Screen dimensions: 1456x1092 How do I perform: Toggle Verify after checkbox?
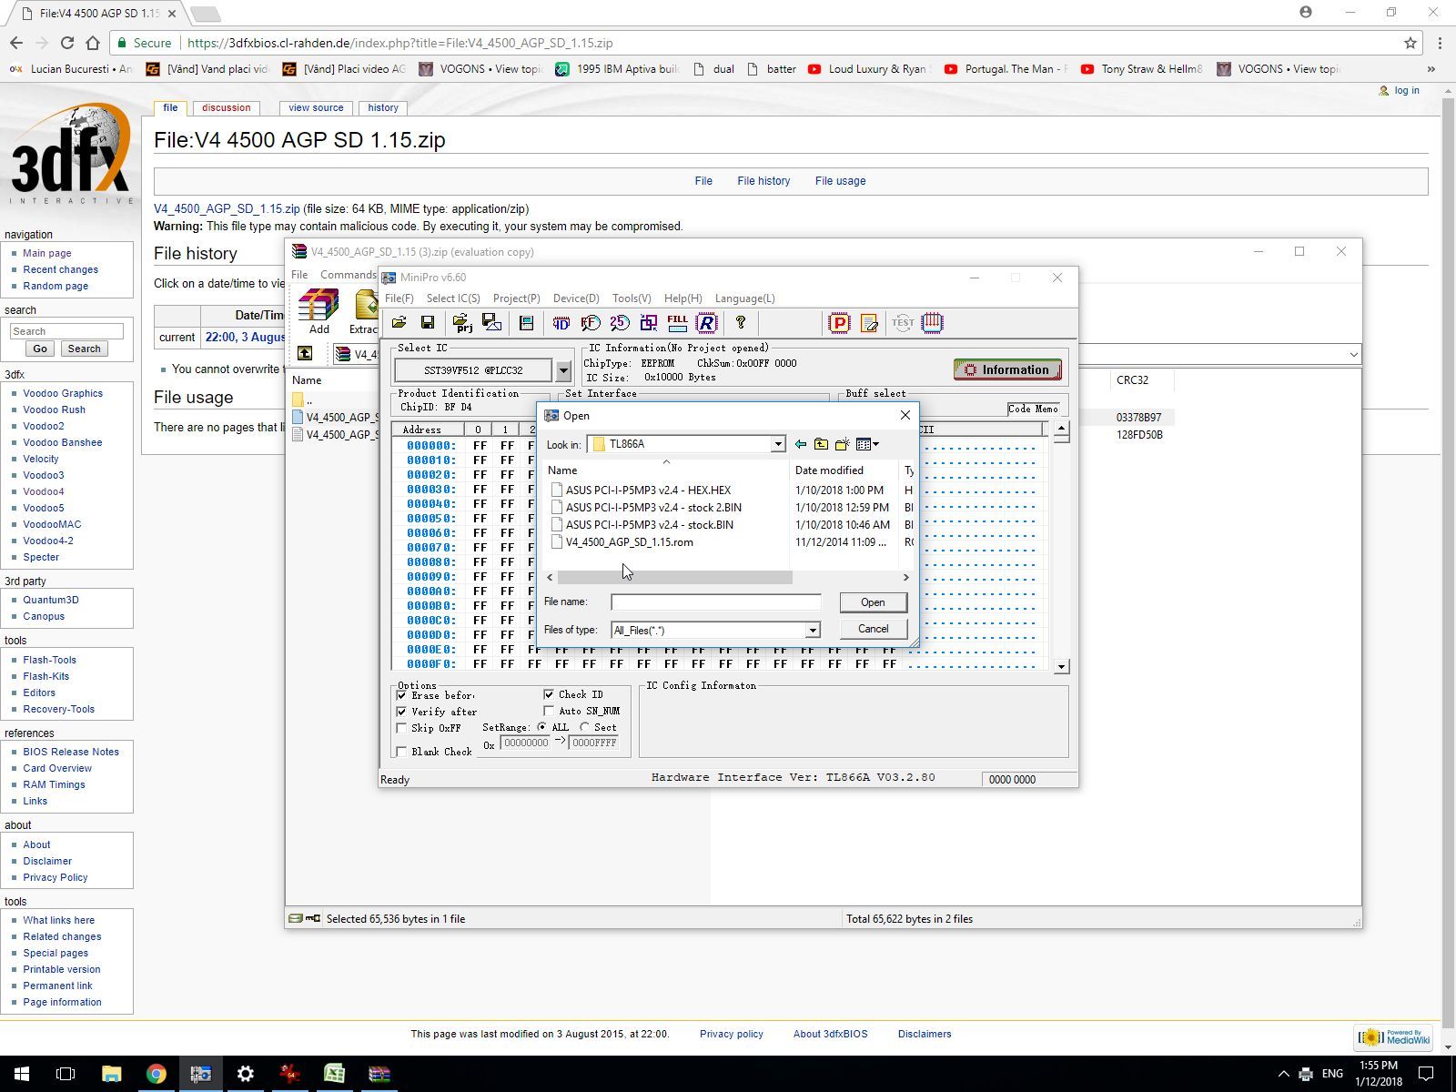pos(401,712)
